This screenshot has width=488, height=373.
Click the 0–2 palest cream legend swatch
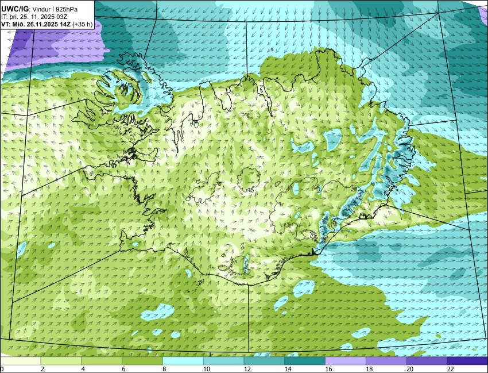[21, 361]
